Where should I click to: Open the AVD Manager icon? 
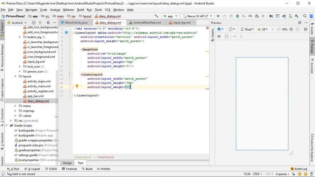[x=290, y=16]
